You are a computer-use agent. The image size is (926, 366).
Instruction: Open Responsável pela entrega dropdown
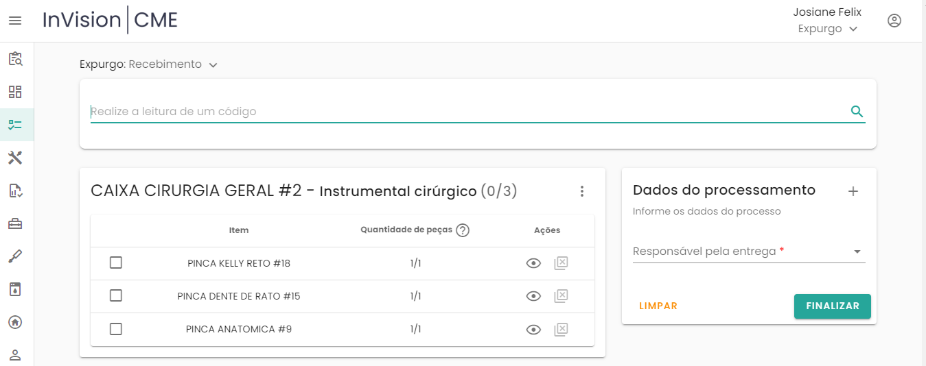(748, 252)
